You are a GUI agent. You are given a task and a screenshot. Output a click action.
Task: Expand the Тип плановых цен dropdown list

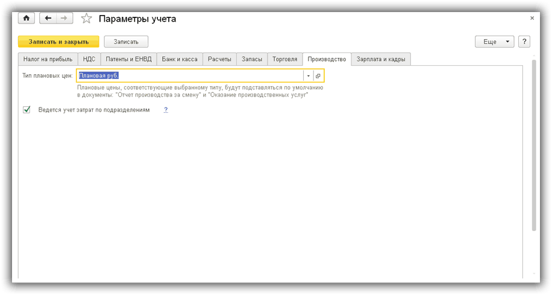click(308, 76)
